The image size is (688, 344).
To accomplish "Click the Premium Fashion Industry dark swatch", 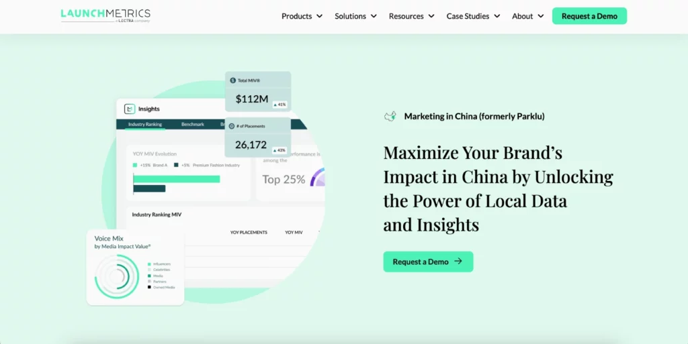I will click(176, 165).
